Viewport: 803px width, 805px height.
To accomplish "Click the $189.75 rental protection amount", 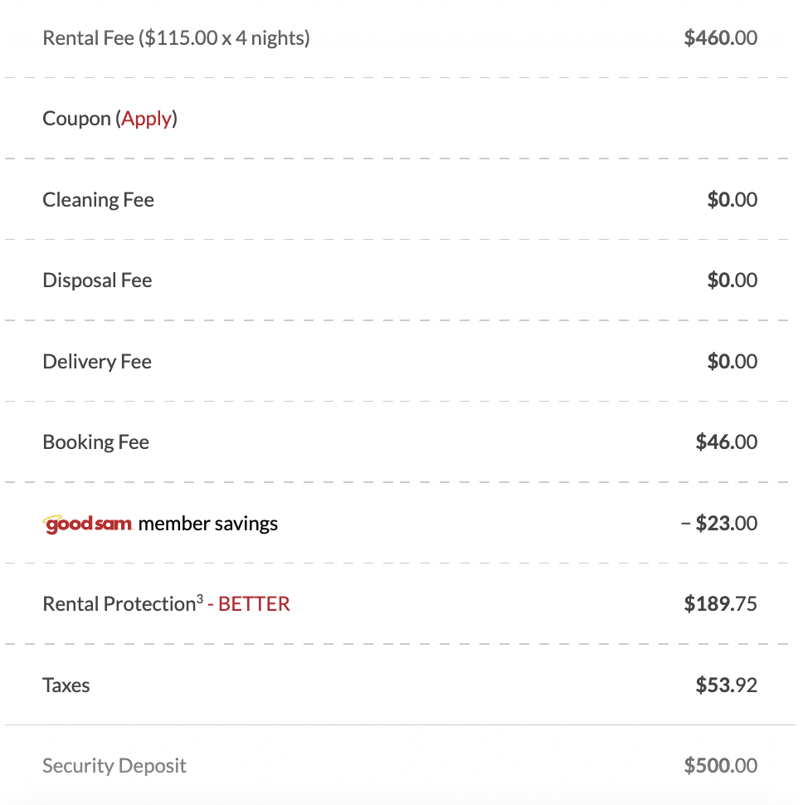I will [720, 604].
